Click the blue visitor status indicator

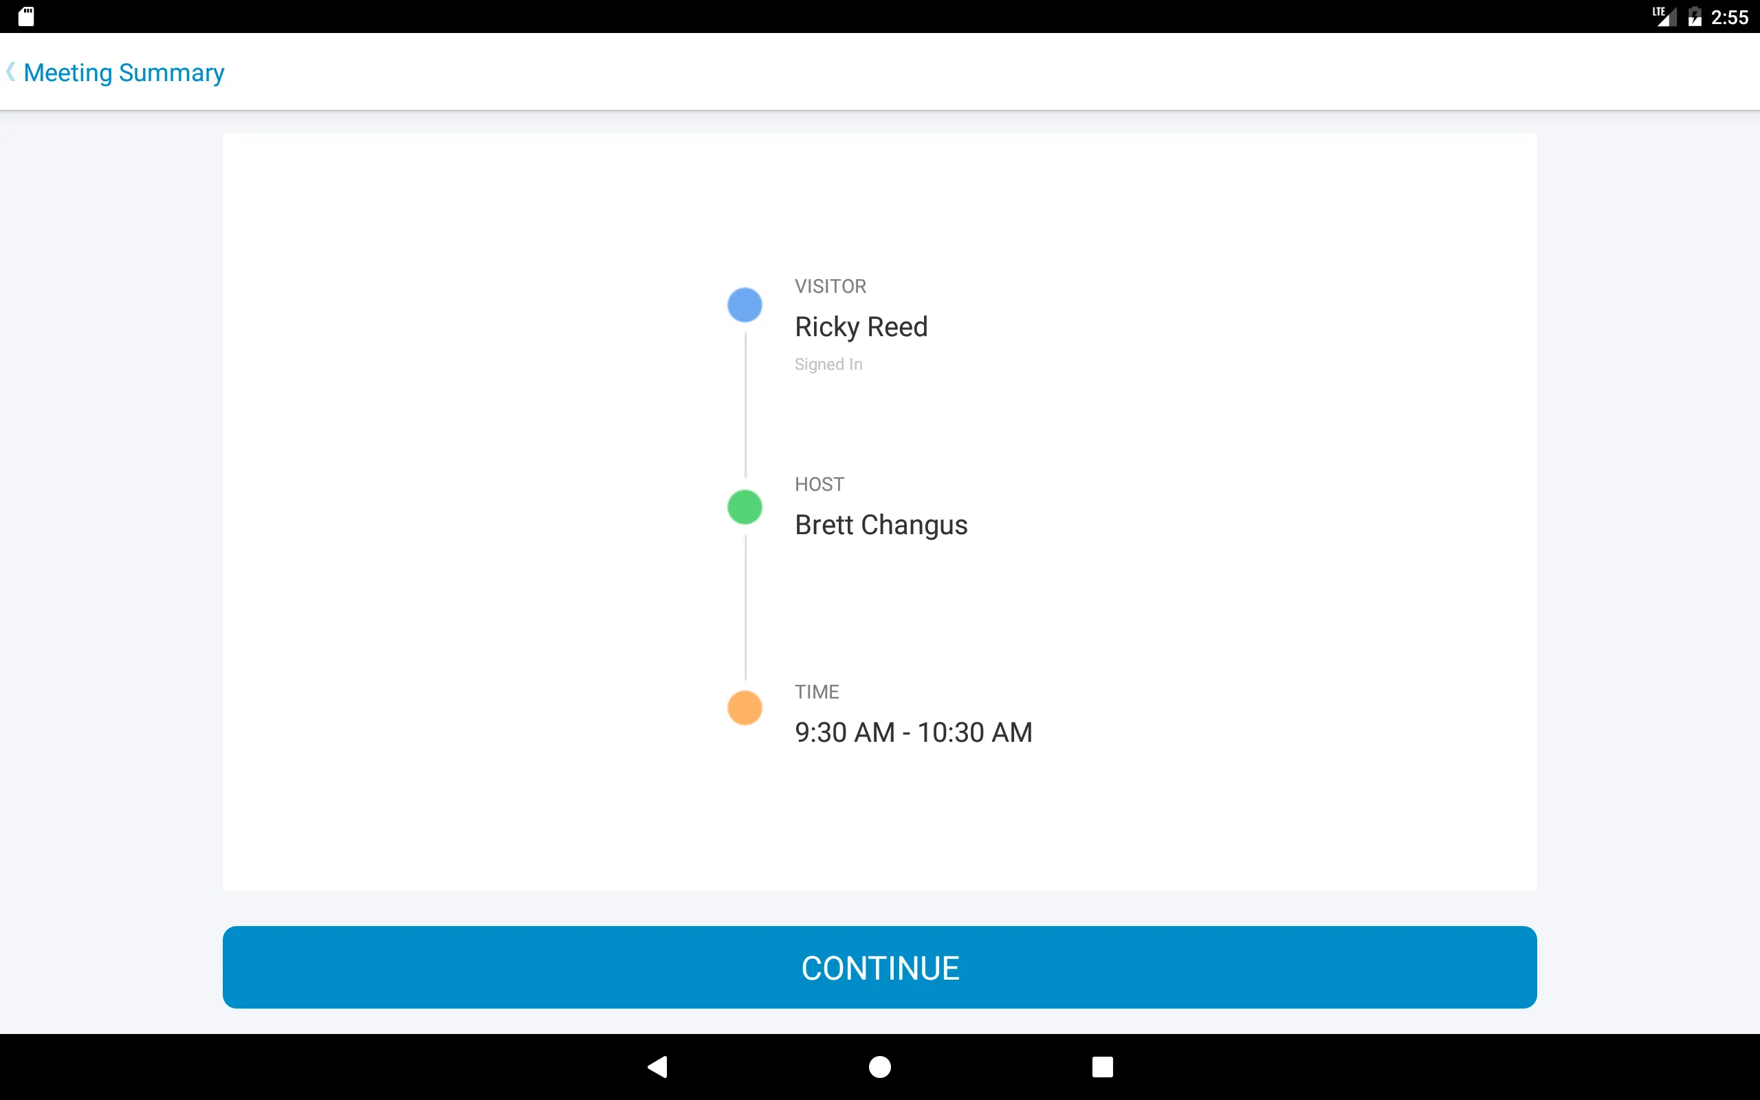(745, 303)
